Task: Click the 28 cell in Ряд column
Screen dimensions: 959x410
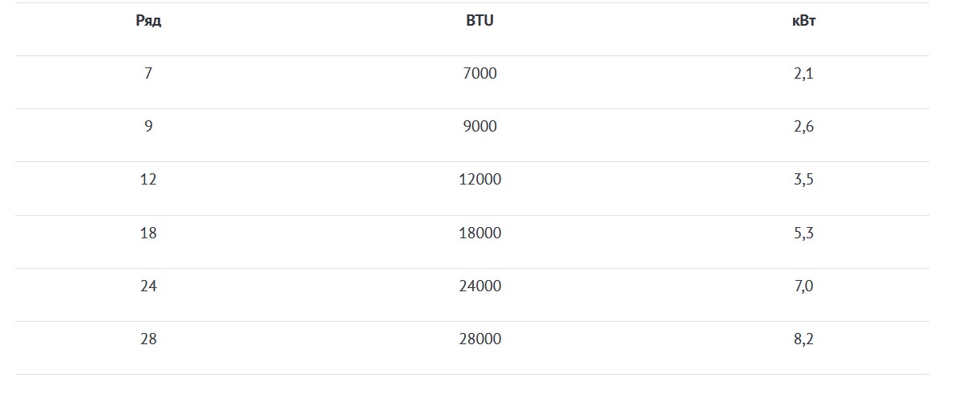Action: 148,339
